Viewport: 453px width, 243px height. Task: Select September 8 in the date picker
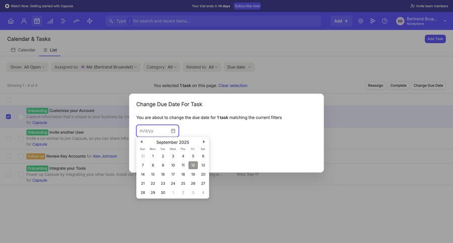point(153,165)
